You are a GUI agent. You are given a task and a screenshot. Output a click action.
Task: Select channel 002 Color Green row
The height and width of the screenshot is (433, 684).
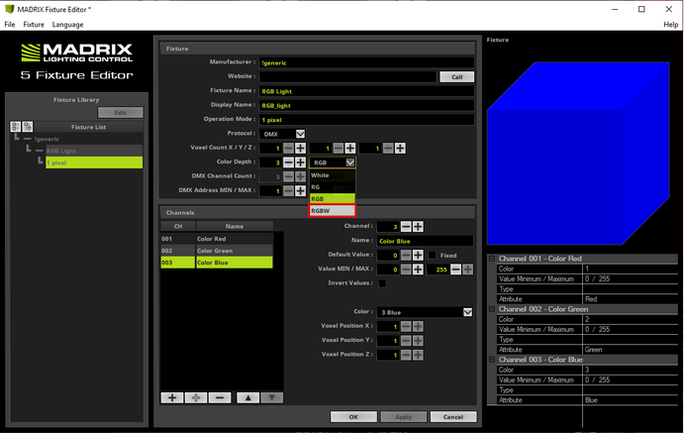(x=217, y=251)
